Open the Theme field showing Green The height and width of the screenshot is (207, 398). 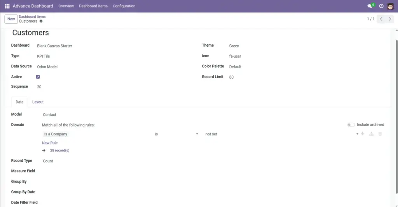tap(307, 46)
